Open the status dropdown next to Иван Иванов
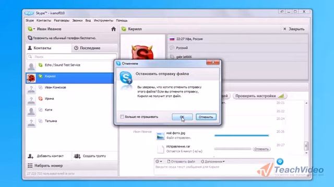334x187 pixels. pyautogui.click(x=34, y=29)
